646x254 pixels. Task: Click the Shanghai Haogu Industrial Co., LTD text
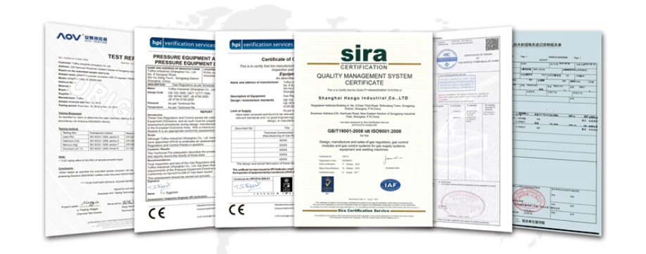[x=364, y=98]
